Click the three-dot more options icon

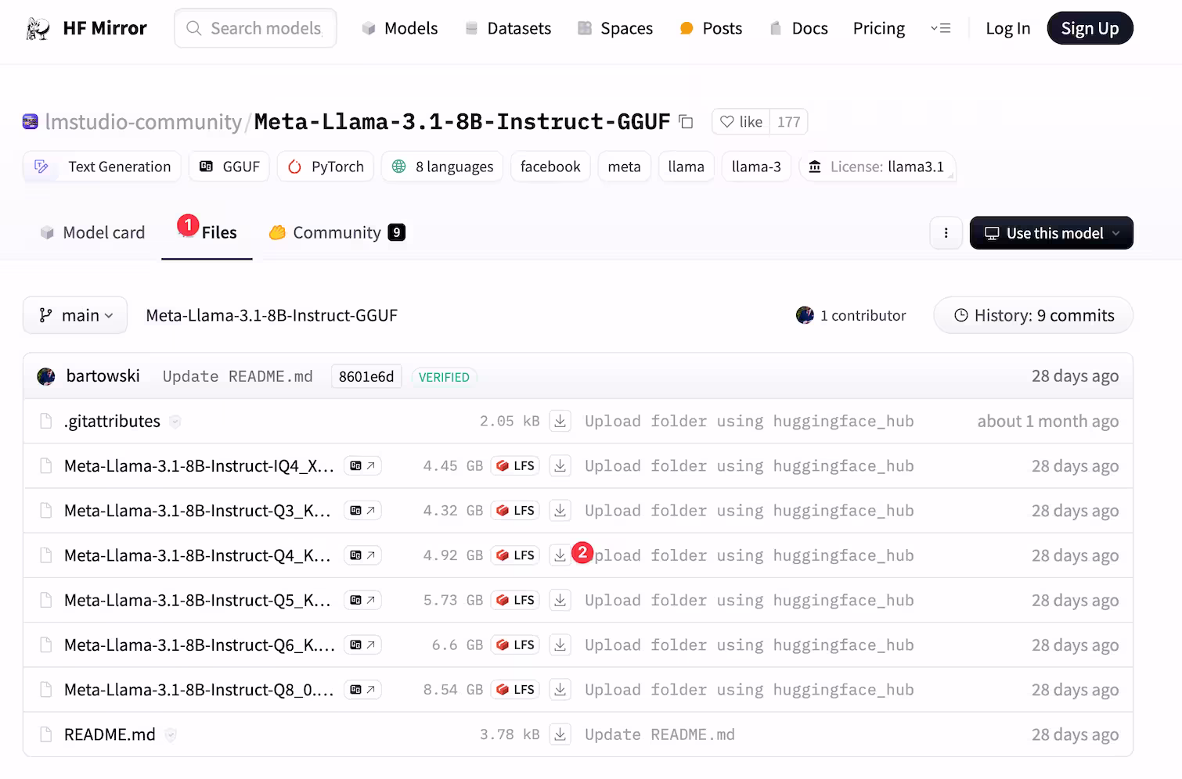(x=946, y=233)
